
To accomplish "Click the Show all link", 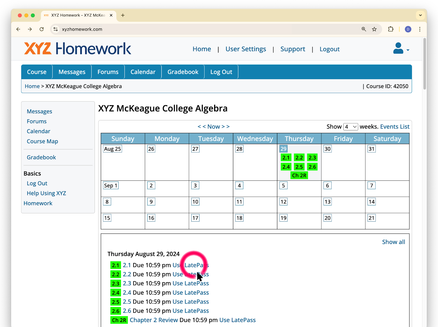I will 394,242.
